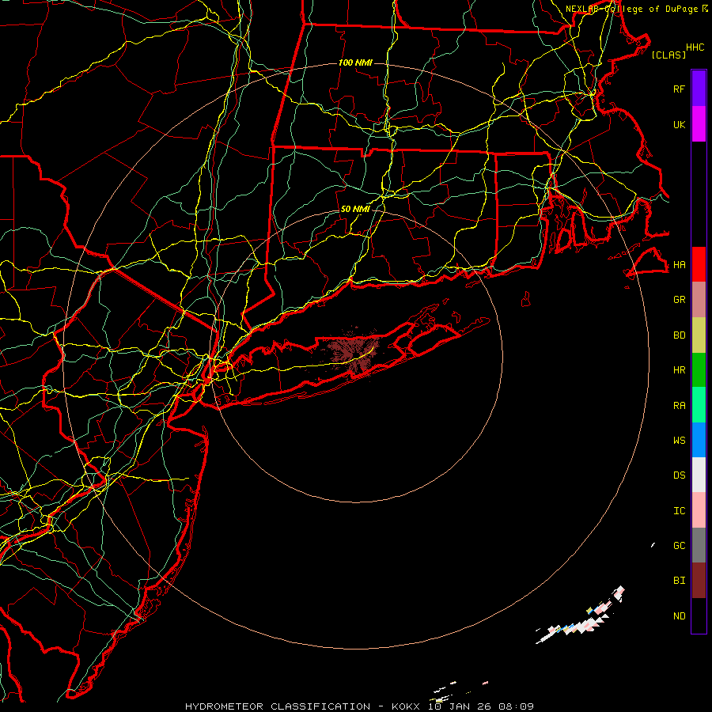Click the RF legend label

(679, 89)
